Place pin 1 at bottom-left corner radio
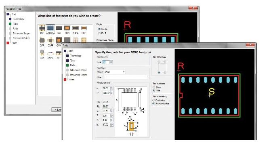The image size is (265, 149). (159, 73)
